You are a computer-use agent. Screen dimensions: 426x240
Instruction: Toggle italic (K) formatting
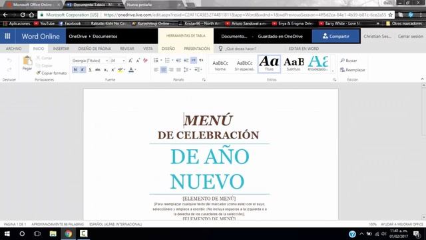[83, 69]
